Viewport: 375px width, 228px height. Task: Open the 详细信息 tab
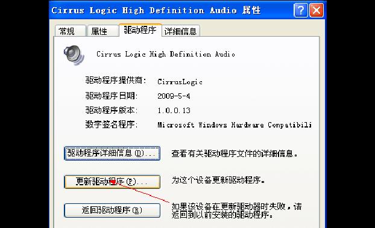(181, 31)
